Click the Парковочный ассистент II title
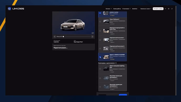 pos(117,46)
